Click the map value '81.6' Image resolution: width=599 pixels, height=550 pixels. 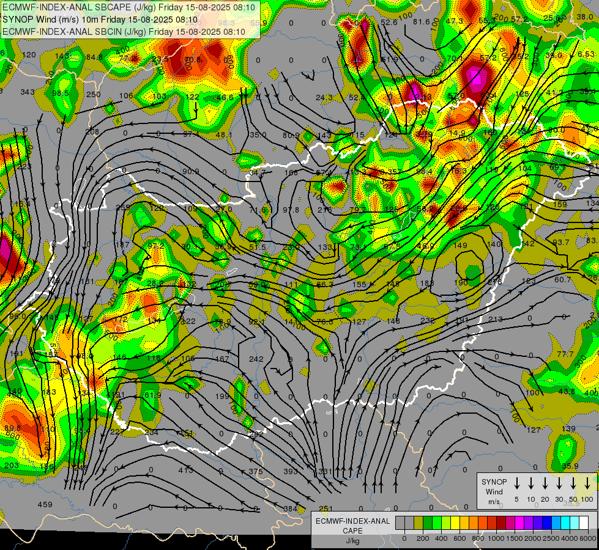[422, 22]
